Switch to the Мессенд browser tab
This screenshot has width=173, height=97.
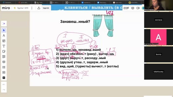point(102,2)
